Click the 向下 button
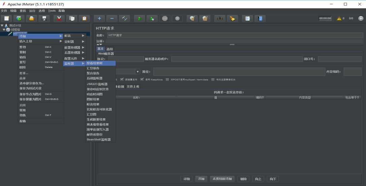 click(x=273, y=179)
